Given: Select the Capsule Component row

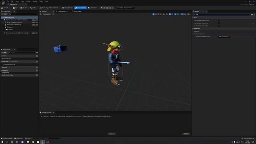Looking at the screenshot, I should pyautogui.click(x=17, y=20).
